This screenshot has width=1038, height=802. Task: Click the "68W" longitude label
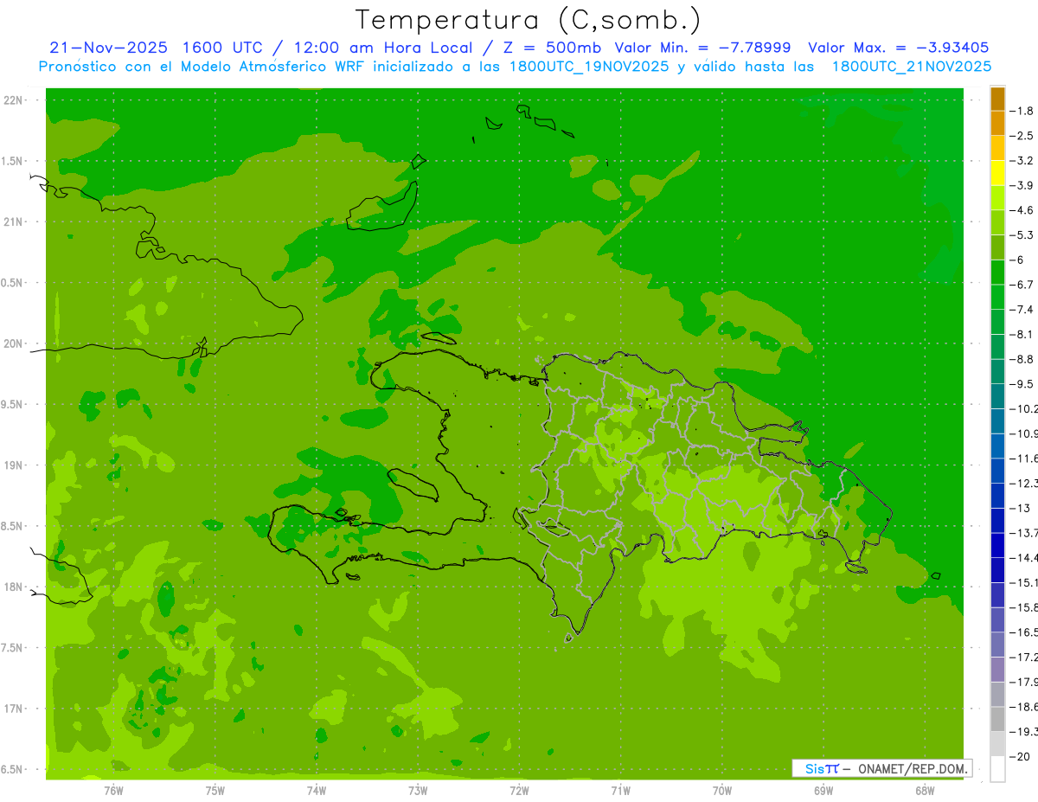click(x=925, y=790)
